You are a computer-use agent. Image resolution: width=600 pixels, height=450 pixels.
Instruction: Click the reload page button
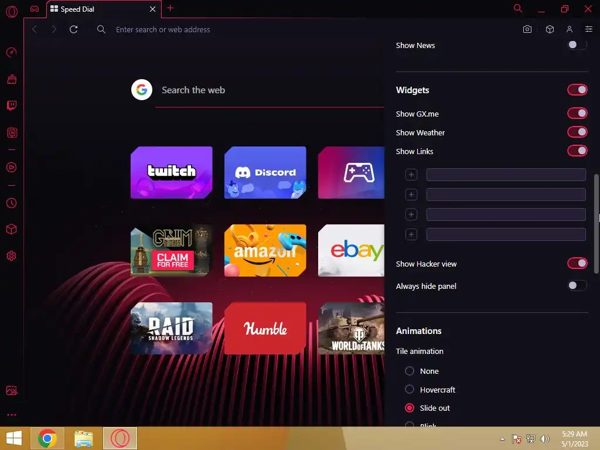click(73, 29)
